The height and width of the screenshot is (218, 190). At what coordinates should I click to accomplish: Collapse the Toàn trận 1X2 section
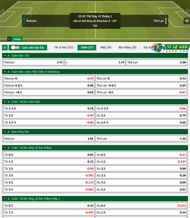click(5, 56)
